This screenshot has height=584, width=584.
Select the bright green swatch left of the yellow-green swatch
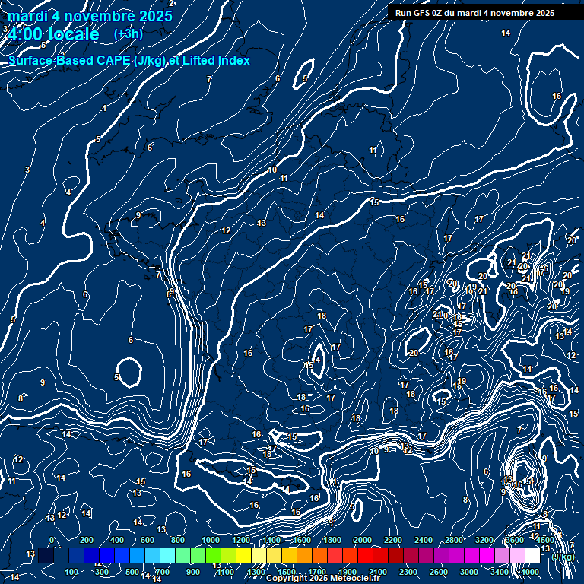point(214,555)
